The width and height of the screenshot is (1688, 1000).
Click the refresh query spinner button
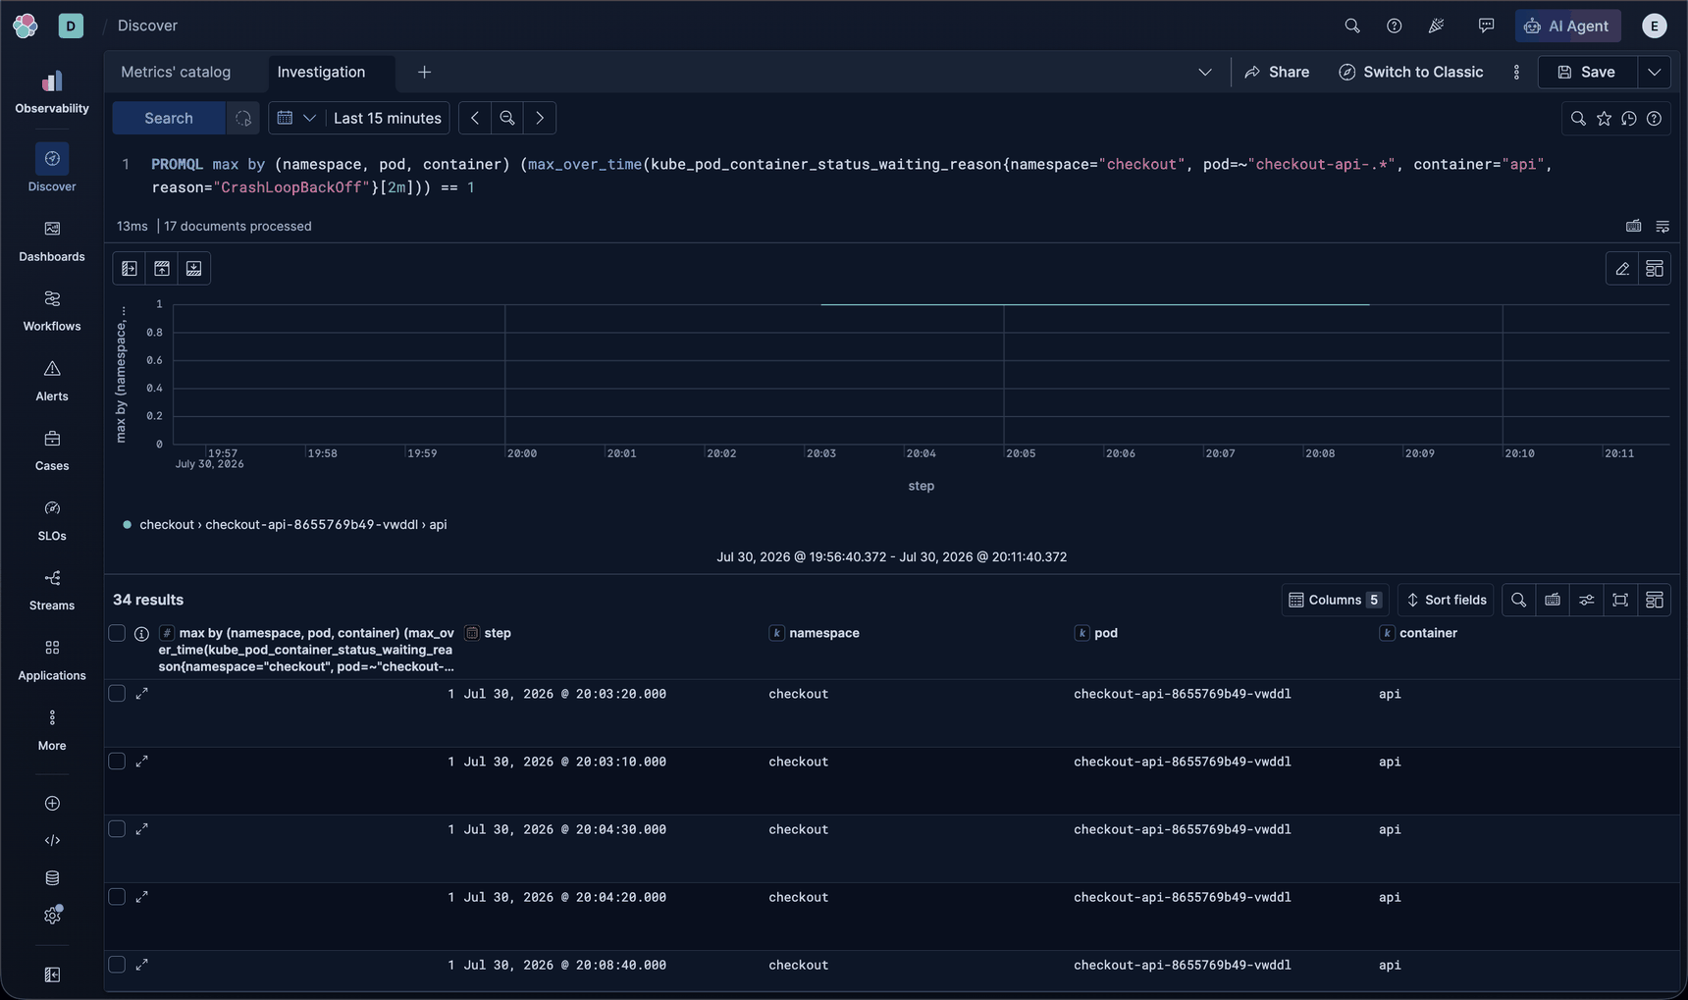242,118
